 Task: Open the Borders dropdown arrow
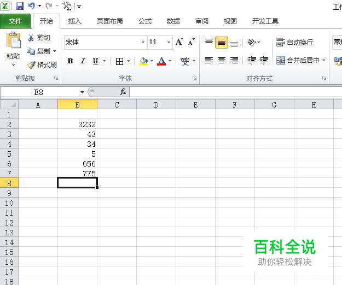coord(128,61)
